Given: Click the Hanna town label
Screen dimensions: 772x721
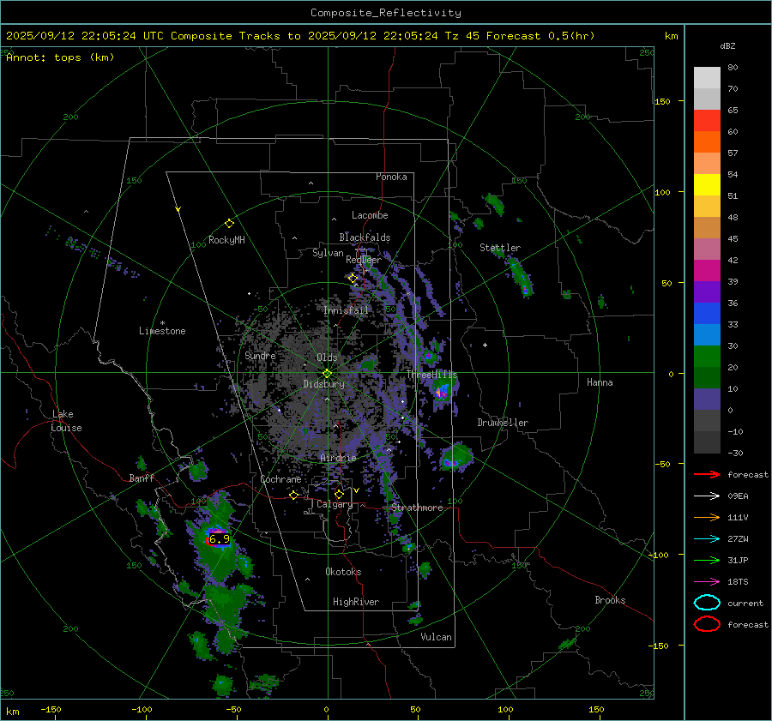Looking at the screenshot, I should (x=600, y=382).
